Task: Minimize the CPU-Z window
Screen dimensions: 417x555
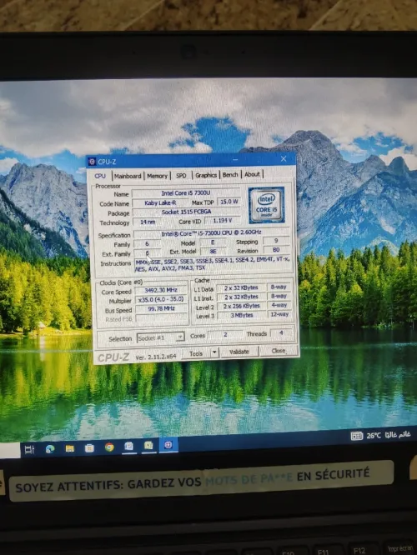Action: tap(235, 160)
